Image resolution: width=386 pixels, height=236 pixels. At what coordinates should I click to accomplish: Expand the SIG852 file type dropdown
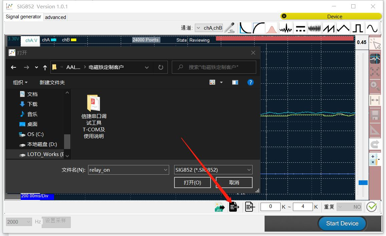point(213,170)
